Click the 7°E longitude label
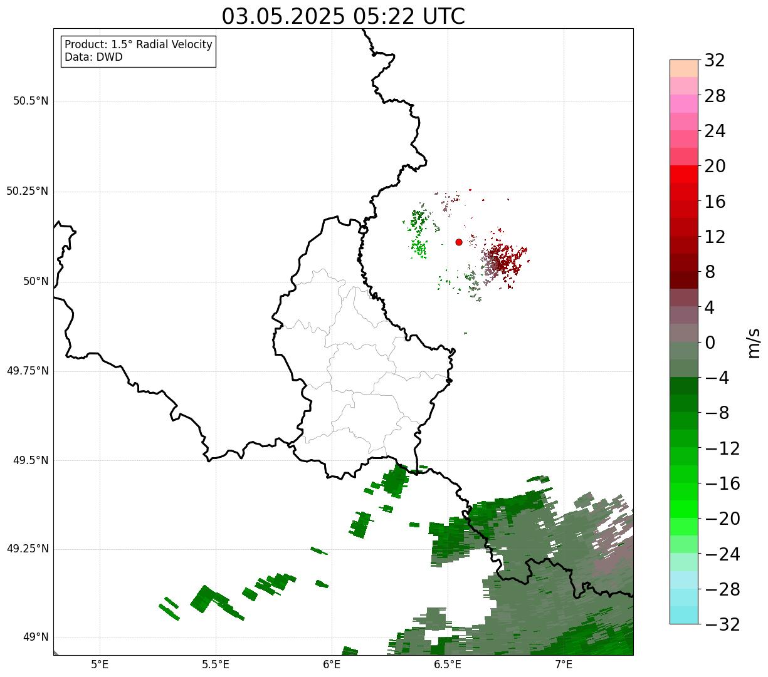Screen dimensions: 768x677 564,664
